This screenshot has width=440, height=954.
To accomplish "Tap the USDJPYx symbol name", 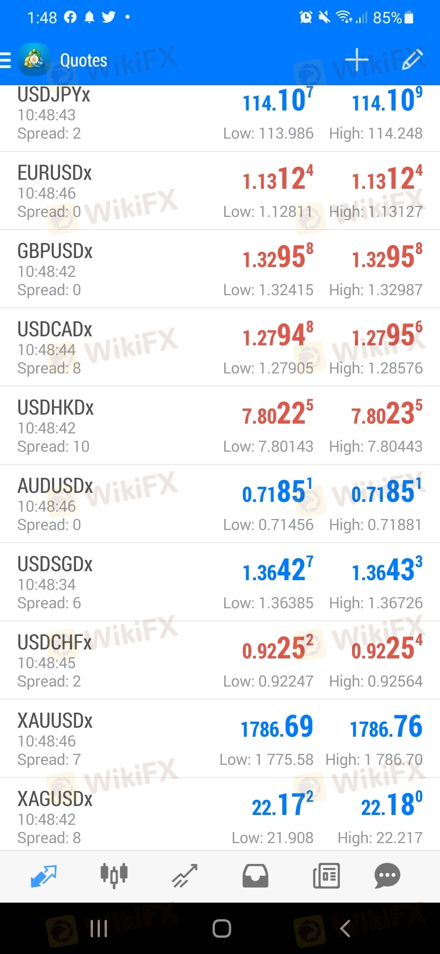I will point(54,95).
